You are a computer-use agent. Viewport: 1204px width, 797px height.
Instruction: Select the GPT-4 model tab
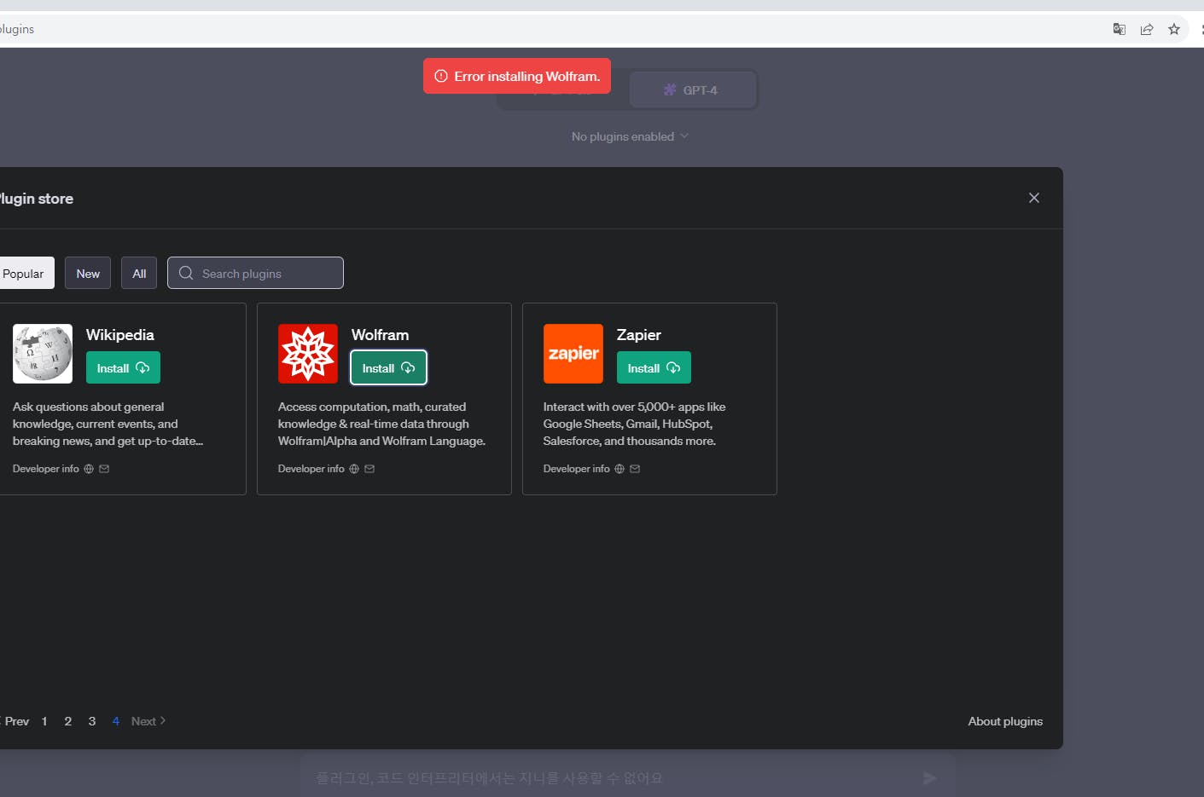(x=692, y=90)
